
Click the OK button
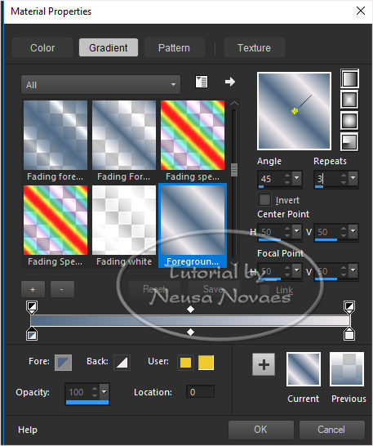click(260, 430)
